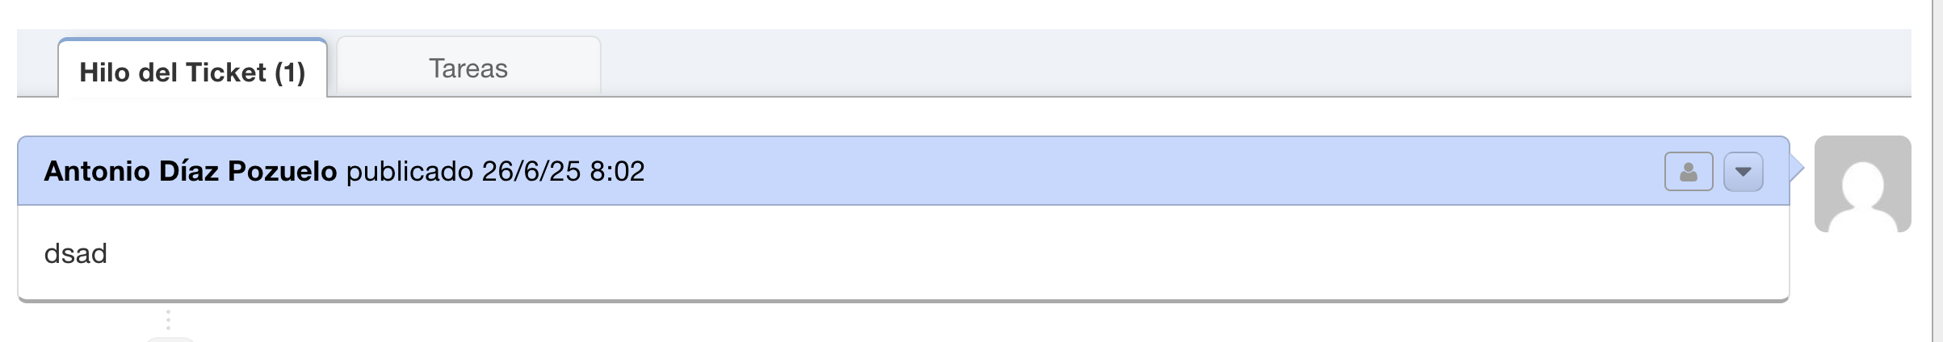Click author name Antonio Díaz Pozuelo
This screenshot has height=342, width=1943.
[x=191, y=171]
